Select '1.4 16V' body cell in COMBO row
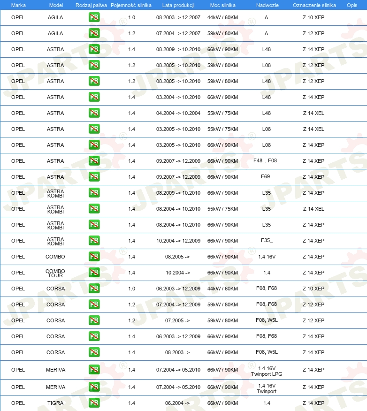This screenshot has height=411, width=367. click(267, 257)
